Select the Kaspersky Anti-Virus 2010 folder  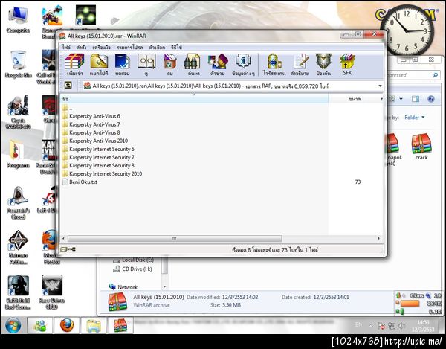[95, 141]
